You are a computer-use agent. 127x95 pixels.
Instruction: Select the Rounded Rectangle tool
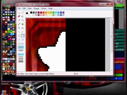click(23, 39)
